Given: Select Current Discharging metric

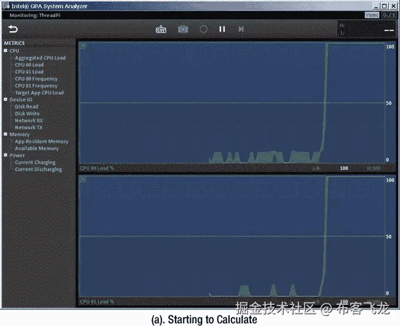Looking at the screenshot, I should click(x=38, y=169).
